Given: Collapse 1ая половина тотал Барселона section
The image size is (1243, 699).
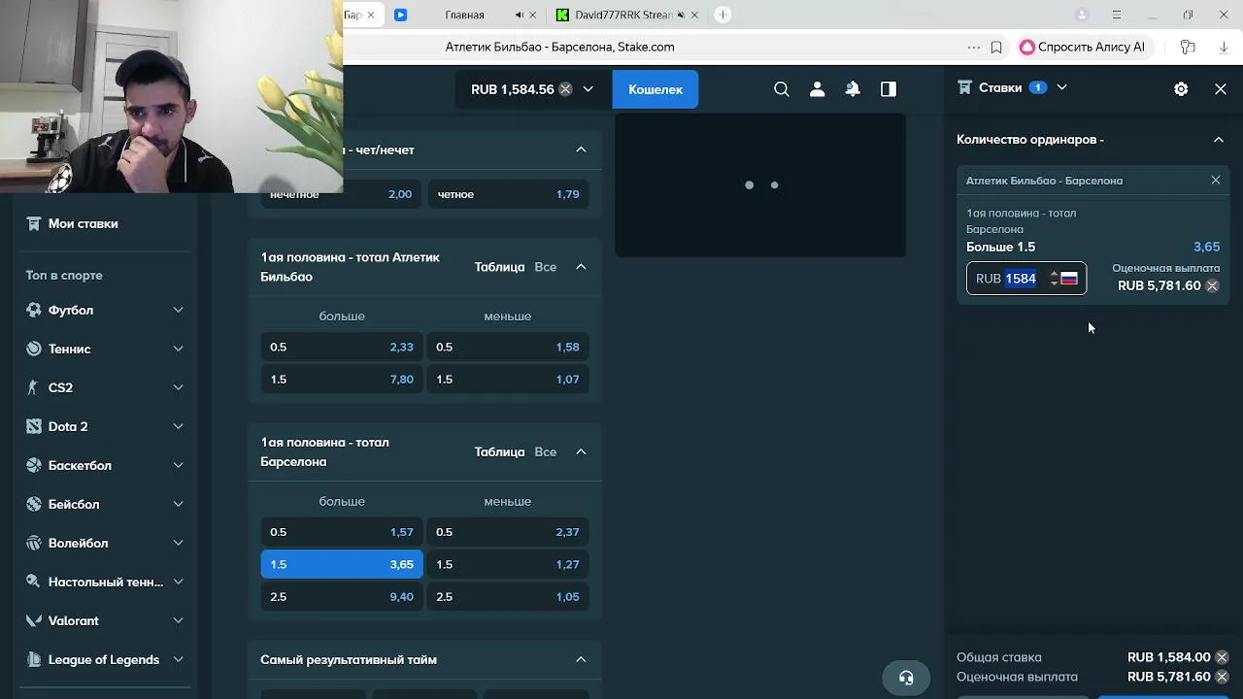Looking at the screenshot, I should click(x=581, y=451).
